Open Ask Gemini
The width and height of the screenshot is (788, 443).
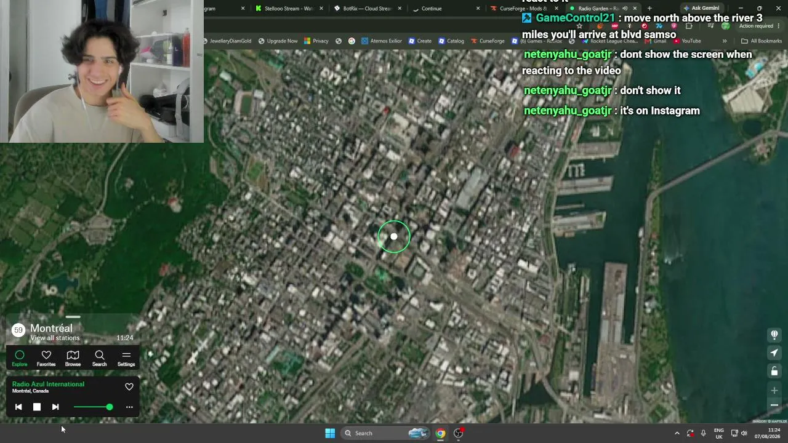[x=701, y=9]
